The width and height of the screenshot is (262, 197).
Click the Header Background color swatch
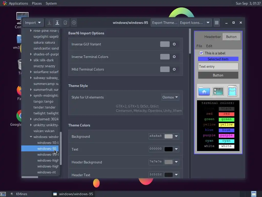(x=169, y=162)
